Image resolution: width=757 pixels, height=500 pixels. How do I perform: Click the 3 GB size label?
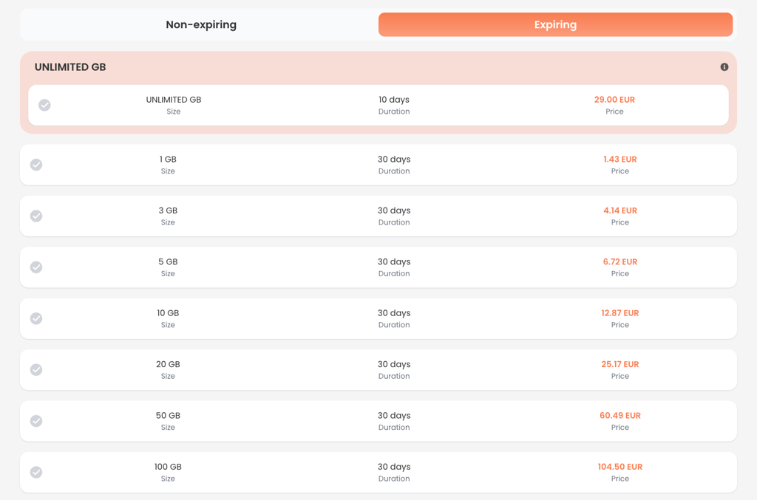pyautogui.click(x=168, y=210)
